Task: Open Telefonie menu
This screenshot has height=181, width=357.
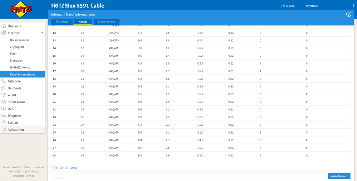Action: click(14, 81)
